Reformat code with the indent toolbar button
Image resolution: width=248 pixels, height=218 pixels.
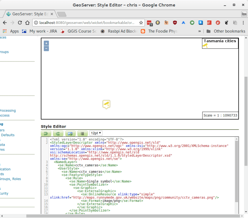click(82, 134)
